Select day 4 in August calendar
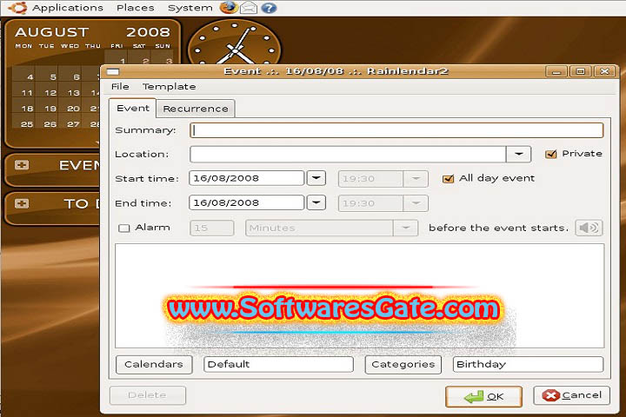 pyautogui.click(x=30, y=77)
